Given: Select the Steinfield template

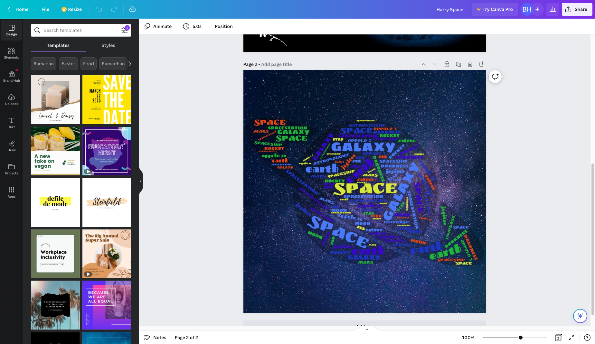Looking at the screenshot, I should 107,202.
